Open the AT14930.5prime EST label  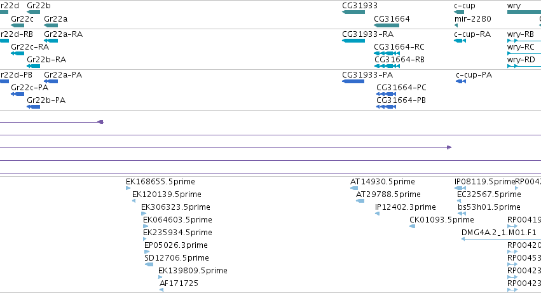pyautogui.click(x=382, y=182)
